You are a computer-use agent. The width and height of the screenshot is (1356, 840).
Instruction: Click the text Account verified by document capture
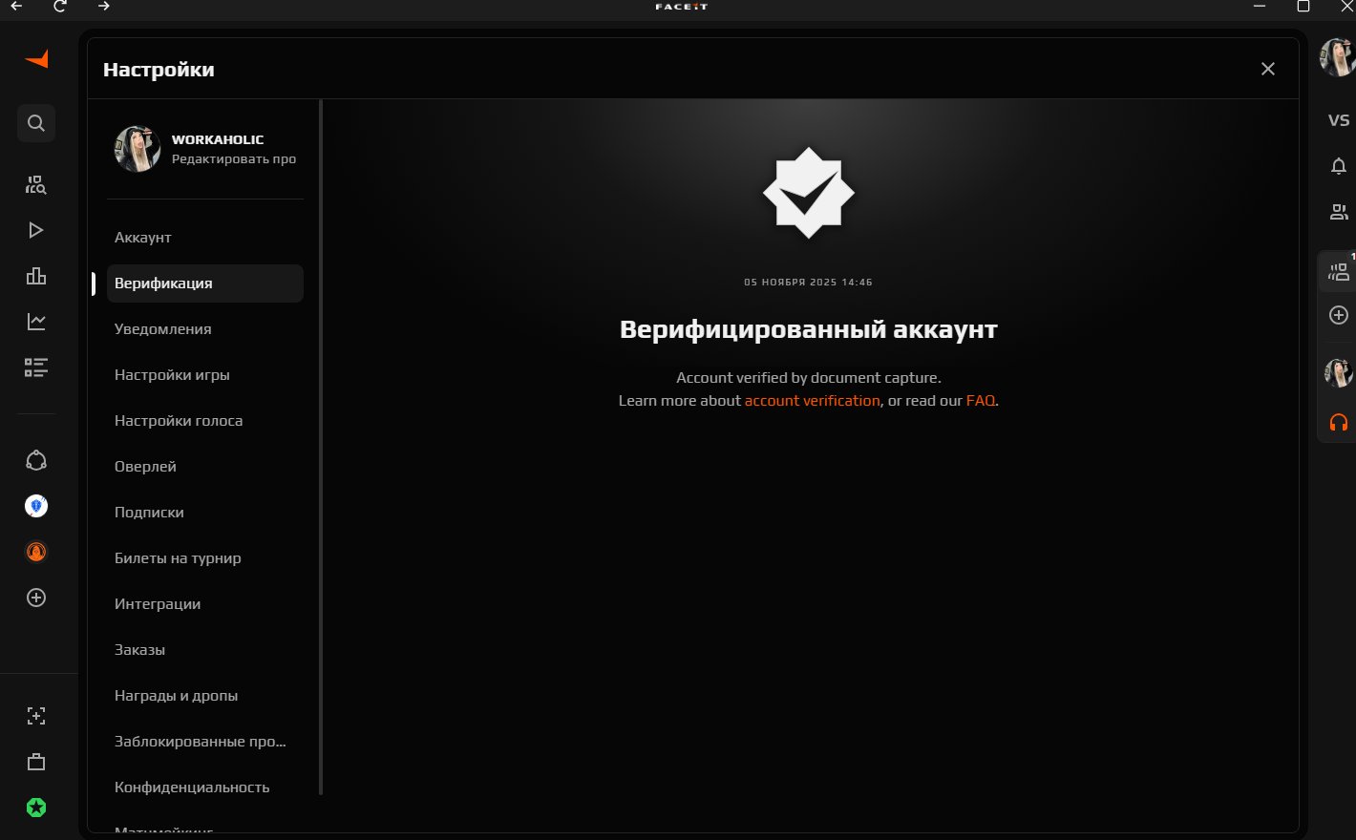809,378
